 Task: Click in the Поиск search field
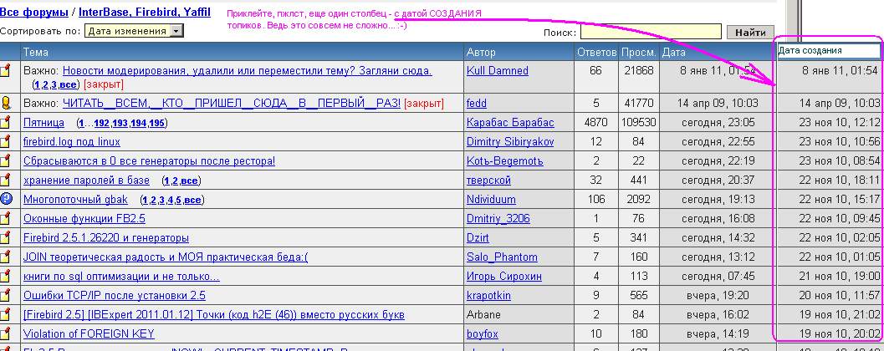click(650, 32)
